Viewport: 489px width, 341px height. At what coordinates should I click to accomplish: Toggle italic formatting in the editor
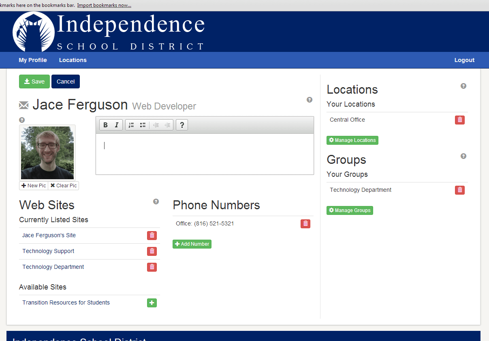click(117, 125)
